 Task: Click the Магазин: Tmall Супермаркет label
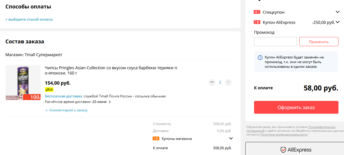click(34, 55)
